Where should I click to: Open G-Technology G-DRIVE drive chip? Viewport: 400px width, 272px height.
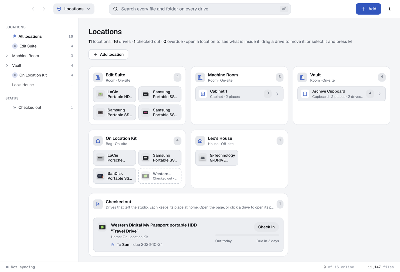tap(217, 158)
